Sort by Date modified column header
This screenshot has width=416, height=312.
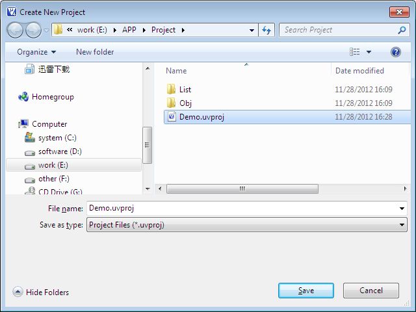click(359, 71)
